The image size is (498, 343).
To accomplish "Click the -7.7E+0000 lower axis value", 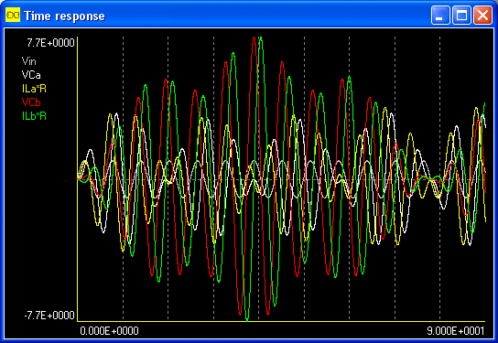I will tap(49, 316).
